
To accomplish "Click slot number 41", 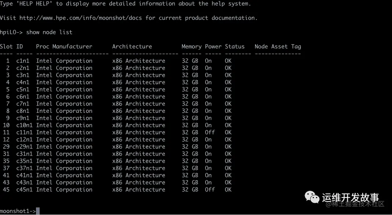I will pos(6,175).
